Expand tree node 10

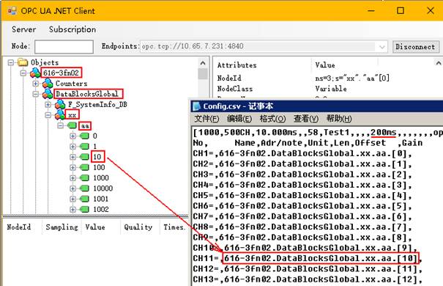[73, 157]
